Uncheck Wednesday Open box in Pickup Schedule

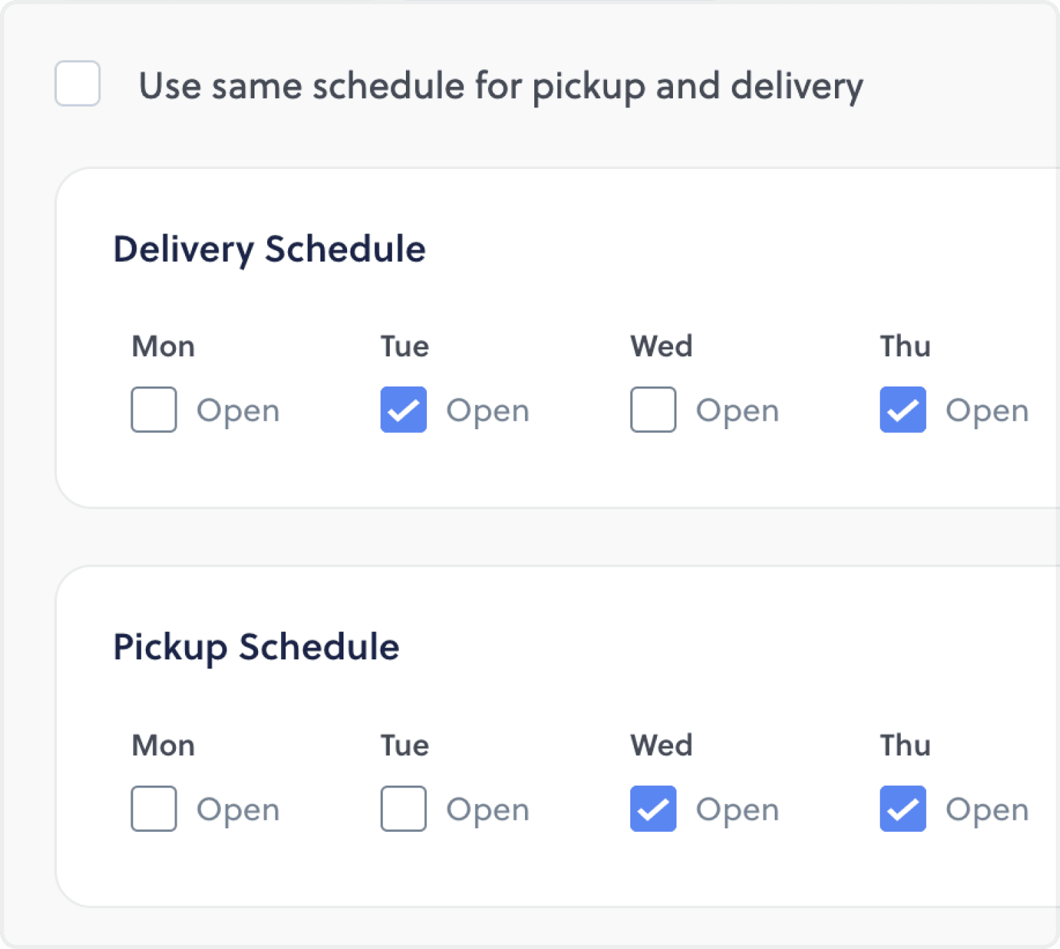click(653, 809)
